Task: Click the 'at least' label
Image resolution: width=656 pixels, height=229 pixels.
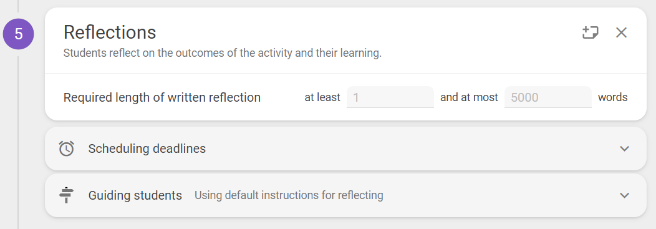Action: (x=322, y=97)
